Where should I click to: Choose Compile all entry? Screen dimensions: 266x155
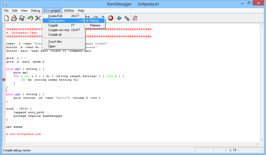pos(64,35)
